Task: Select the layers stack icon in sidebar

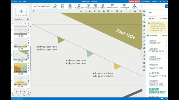Action: point(144,67)
